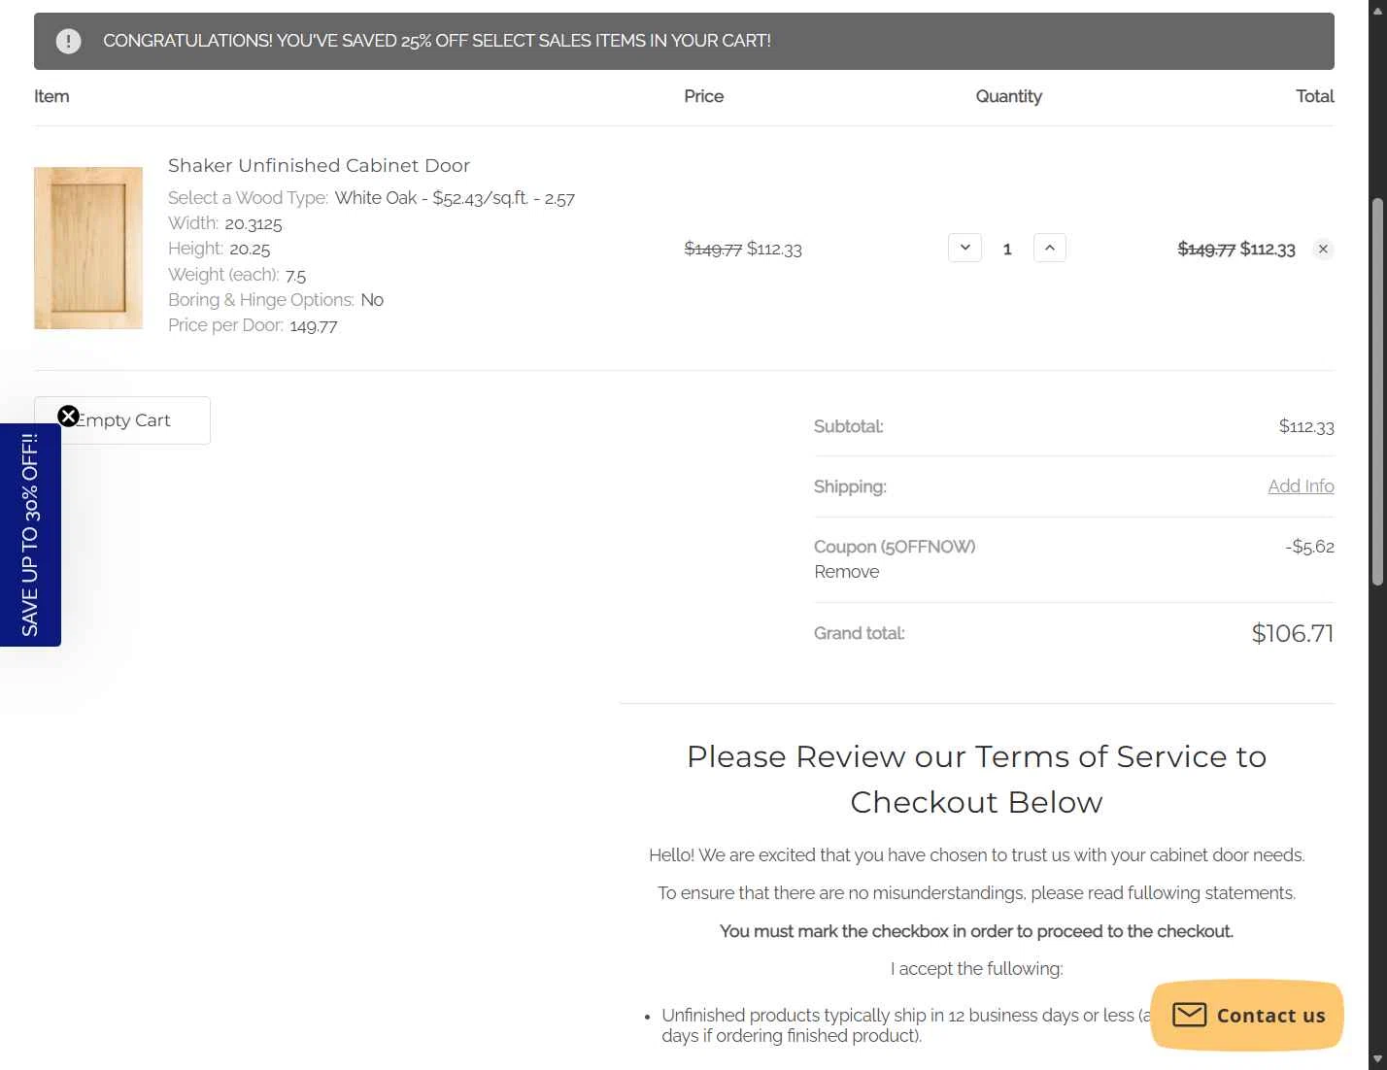The image size is (1387, 1070).
Task: Select the Height value 20.25
Action: tap(250, 250)
